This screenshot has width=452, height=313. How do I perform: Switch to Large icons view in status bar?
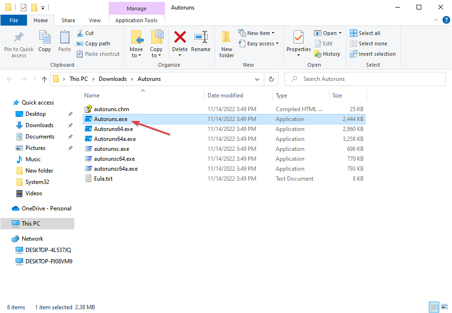click(444, 307)
